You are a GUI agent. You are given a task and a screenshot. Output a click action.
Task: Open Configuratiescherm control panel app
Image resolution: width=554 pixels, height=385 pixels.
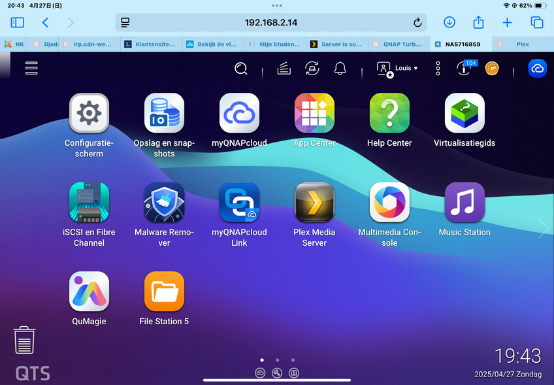coord(89,113)
